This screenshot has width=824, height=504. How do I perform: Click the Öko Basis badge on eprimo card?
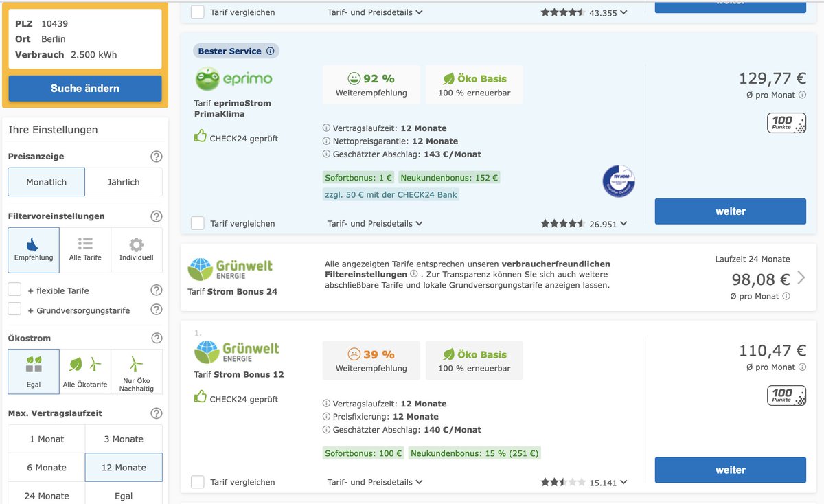pyautogui.click(x=474, y=85)
